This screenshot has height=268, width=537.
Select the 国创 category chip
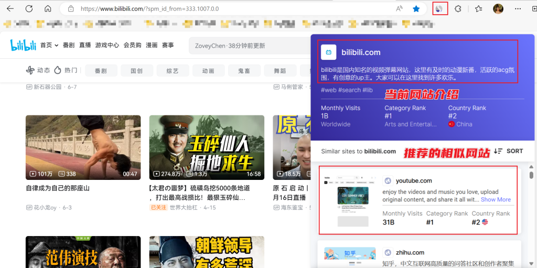[x=137, y=71]
